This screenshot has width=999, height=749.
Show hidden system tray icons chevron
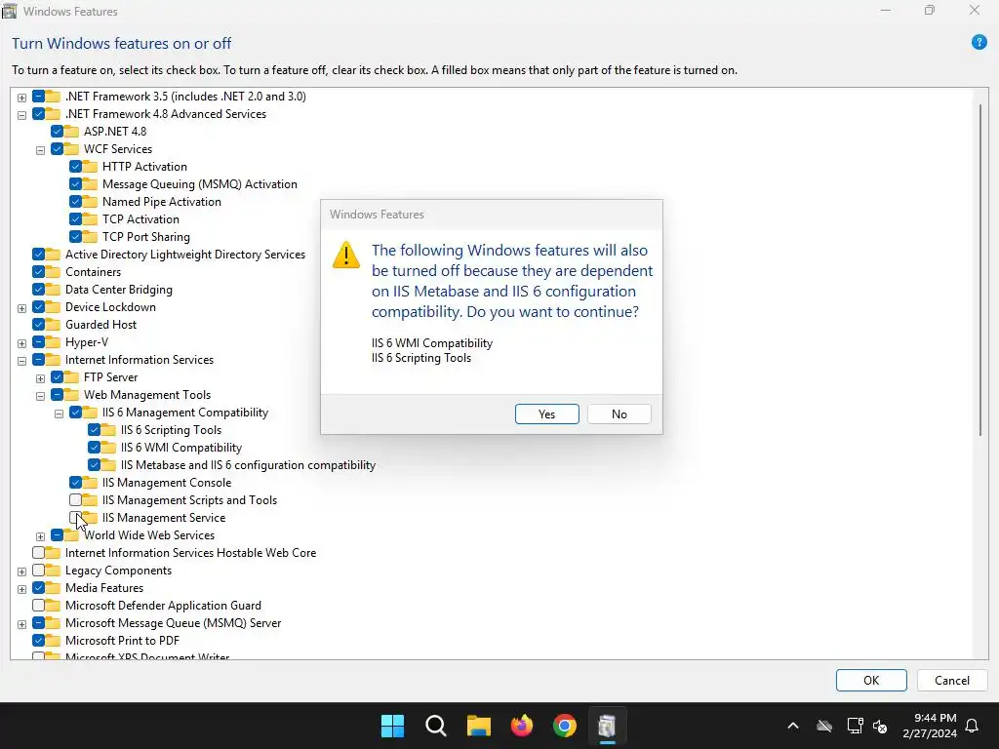(x=793, y=726)
